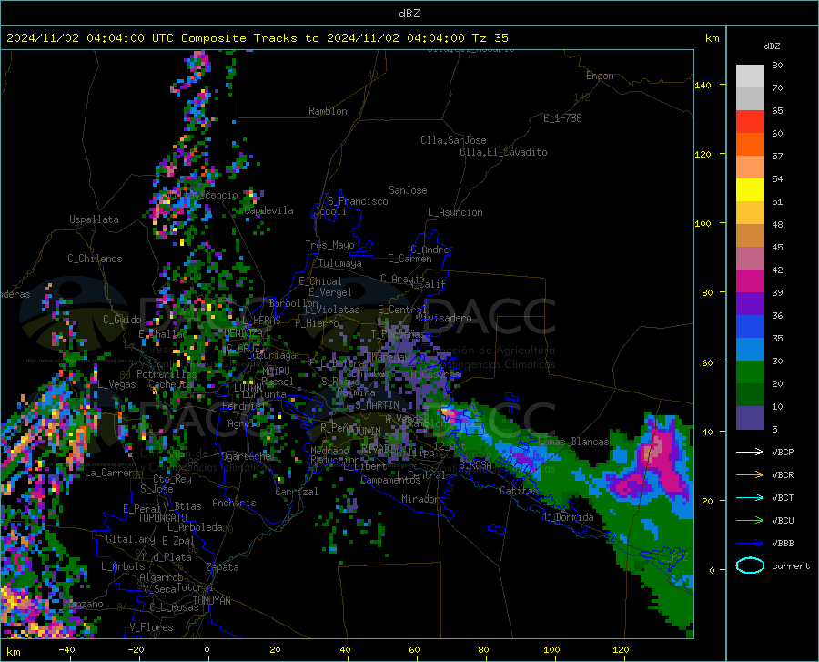819x662 pixels.
Task: Click the E_1-736 map label
Action: (x=562, y=118)
